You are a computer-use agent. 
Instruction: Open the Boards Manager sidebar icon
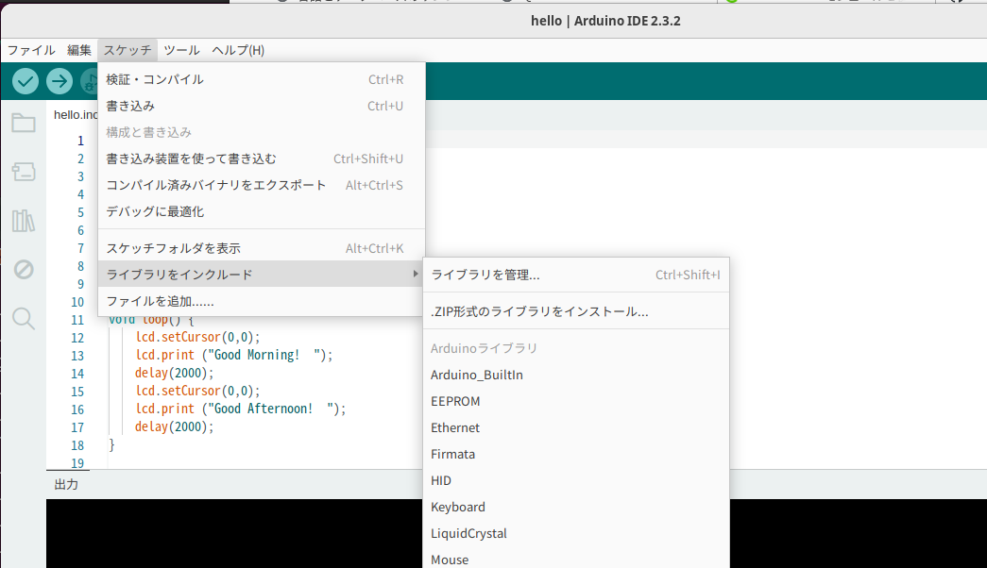click(x=24, y=171)
